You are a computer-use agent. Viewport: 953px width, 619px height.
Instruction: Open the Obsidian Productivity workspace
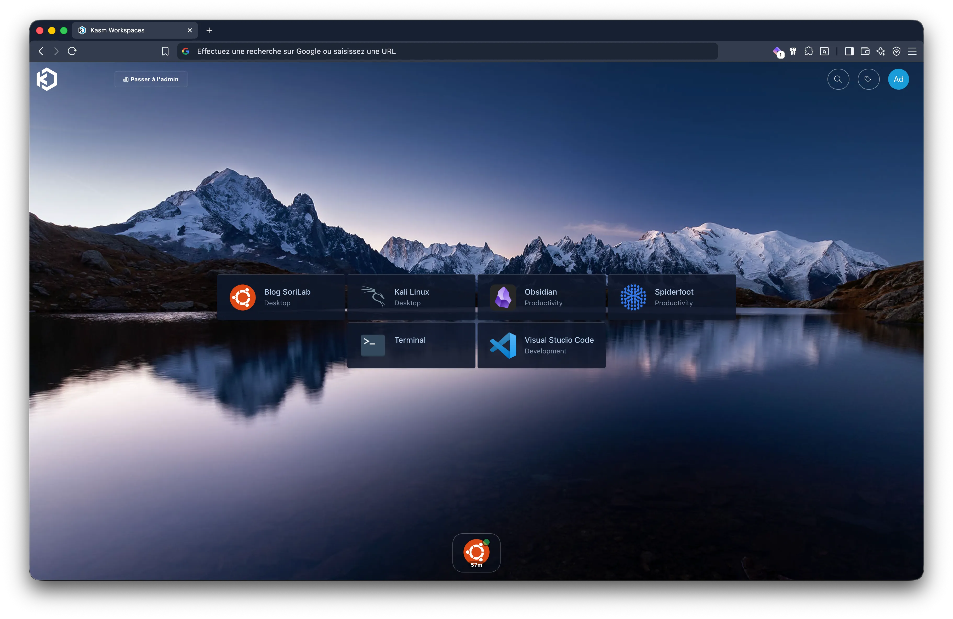coord(541,297)
